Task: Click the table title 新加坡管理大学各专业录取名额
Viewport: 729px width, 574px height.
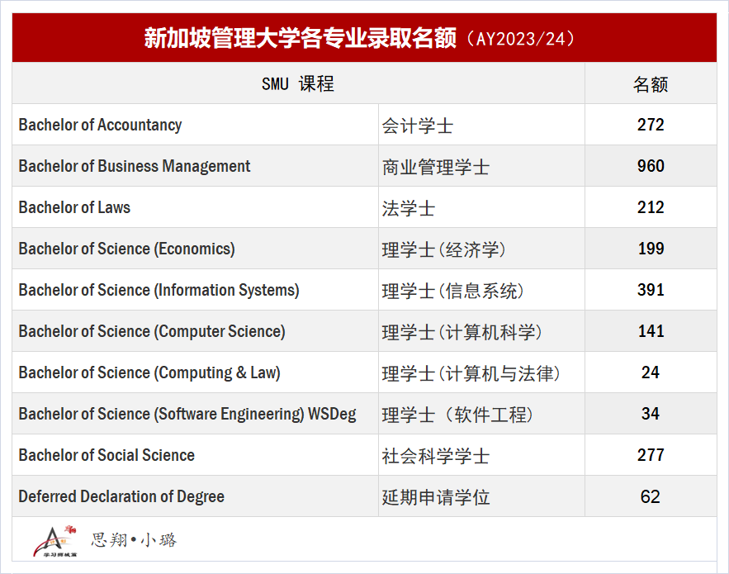Action: [300, 38]
